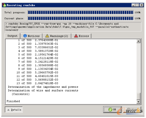Open the Notices tab
146x118 pixels.
[31, 36]
